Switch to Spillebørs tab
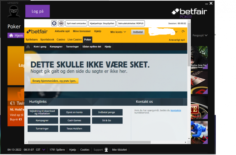This screenshot has width=236, height=155. [x=32, y=40]
